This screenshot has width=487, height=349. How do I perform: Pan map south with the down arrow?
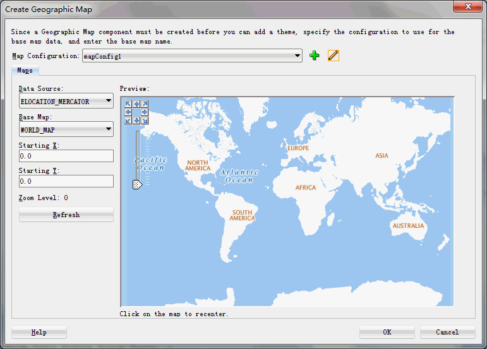coord(136,121)
